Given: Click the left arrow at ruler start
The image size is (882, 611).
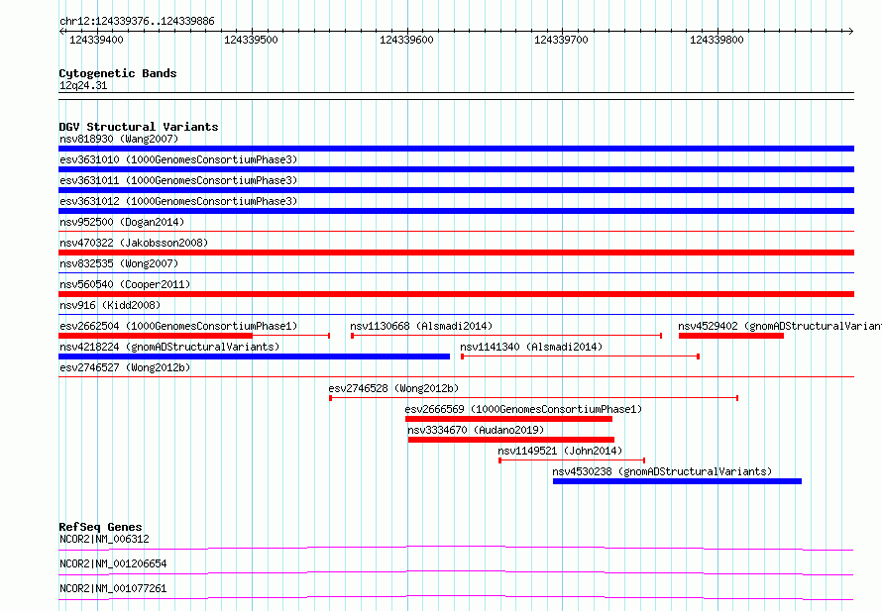Looking at the screenshot, I should (x=62, y=32).
